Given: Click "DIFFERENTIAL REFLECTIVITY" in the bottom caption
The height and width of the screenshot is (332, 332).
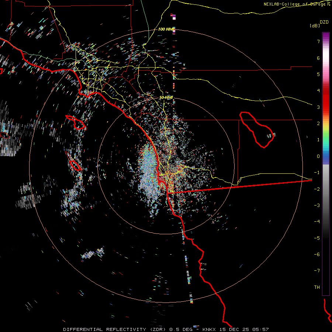Looking at the screenshot, I should tap(105, 329).
